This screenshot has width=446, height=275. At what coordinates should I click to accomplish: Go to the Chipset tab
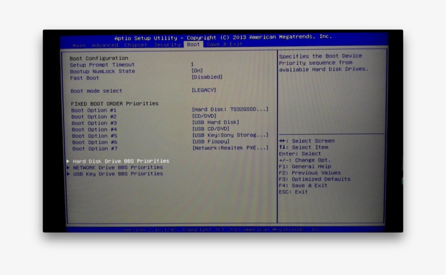[x=135, y=45]
